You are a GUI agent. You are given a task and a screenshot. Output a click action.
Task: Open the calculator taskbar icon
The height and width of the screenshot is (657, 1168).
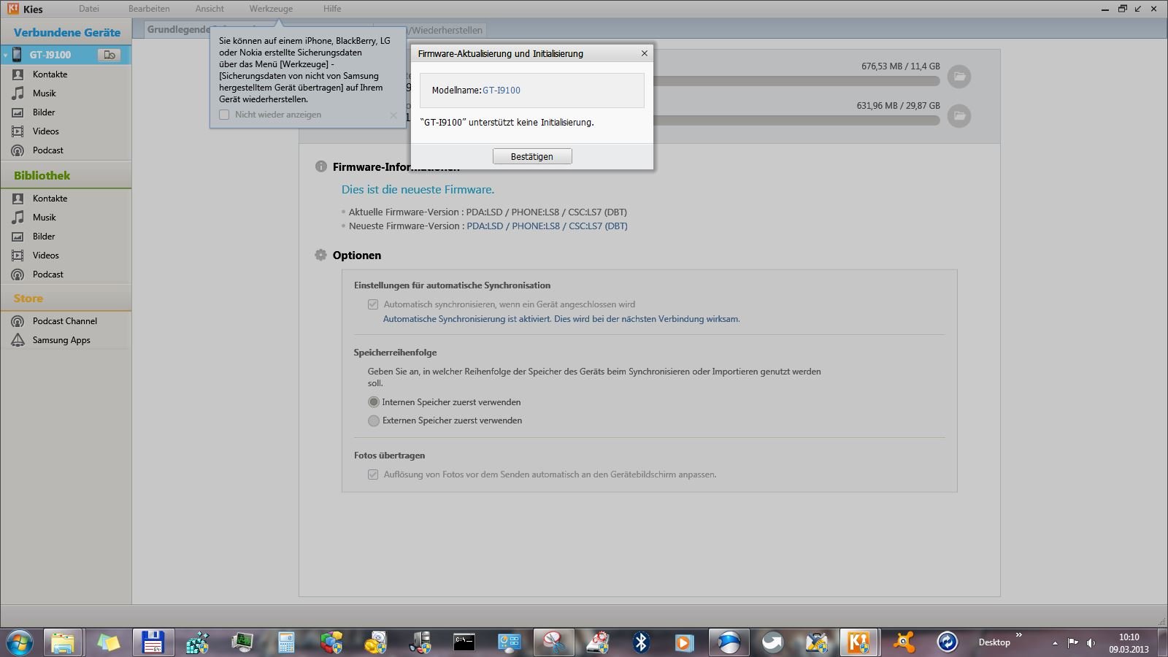pyautogui.click(x=286, y=642)
